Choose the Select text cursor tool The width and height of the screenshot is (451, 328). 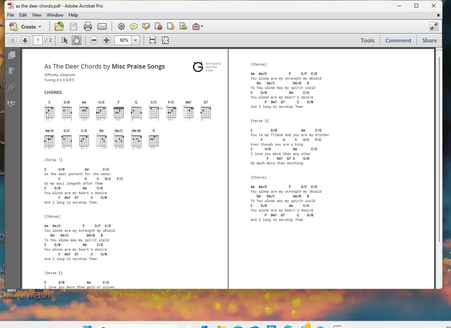tap(64, 40)
